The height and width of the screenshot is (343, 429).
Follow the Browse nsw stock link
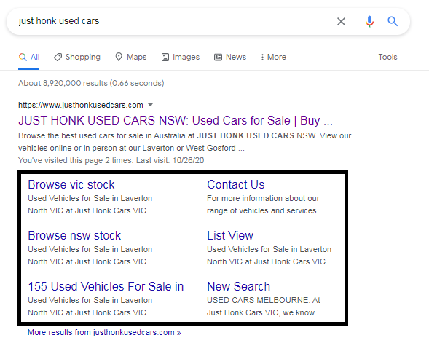click(x=74, y=235)
